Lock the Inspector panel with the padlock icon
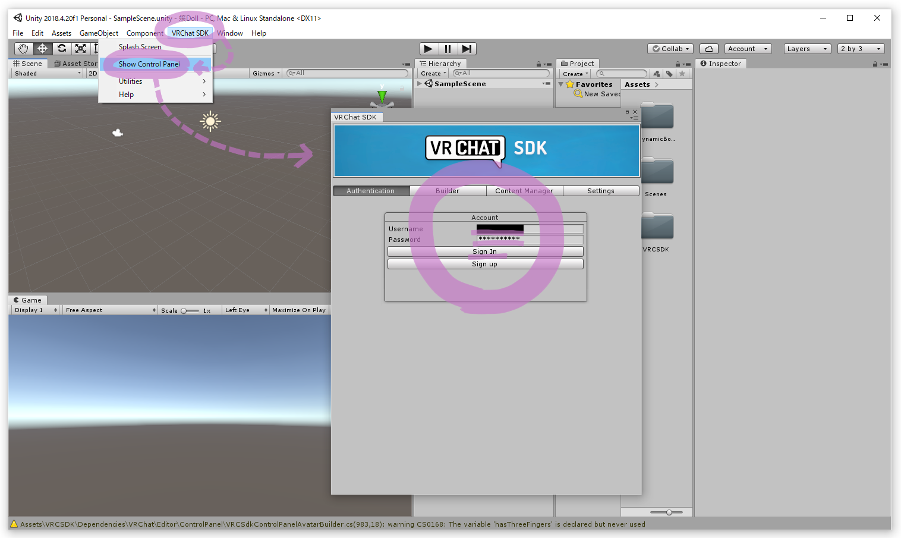Image resolution: width=901 pixels, height=538 pixels. [x=875, y=64]
